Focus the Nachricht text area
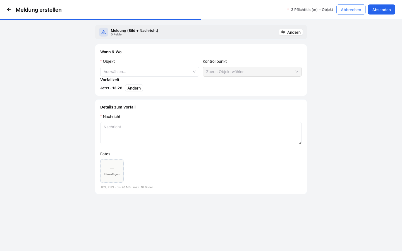402x251 pixels. [x=201, y=133]
